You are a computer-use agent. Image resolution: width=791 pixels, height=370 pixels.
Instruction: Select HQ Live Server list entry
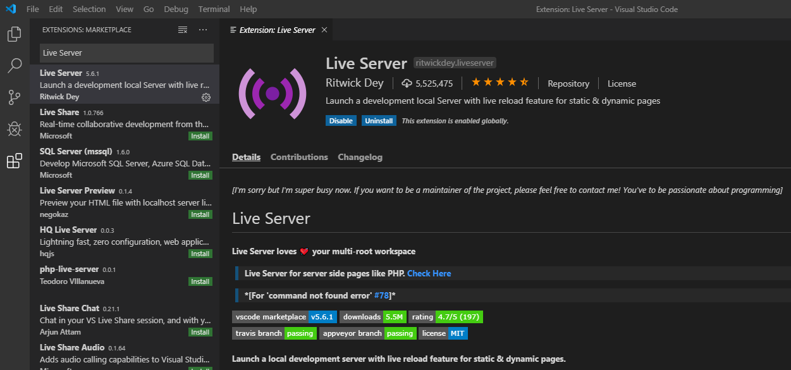click(125, 241)
